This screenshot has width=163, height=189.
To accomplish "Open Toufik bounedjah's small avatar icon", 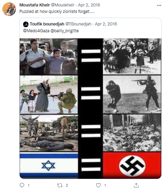I will pyautogui.click(x=26, y=24).
